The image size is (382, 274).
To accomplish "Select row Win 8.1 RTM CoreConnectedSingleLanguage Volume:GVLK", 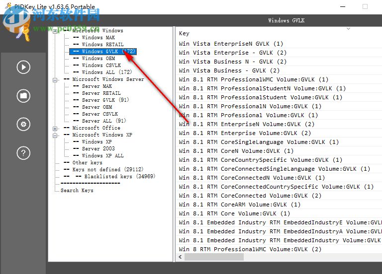I will [279, 169].
